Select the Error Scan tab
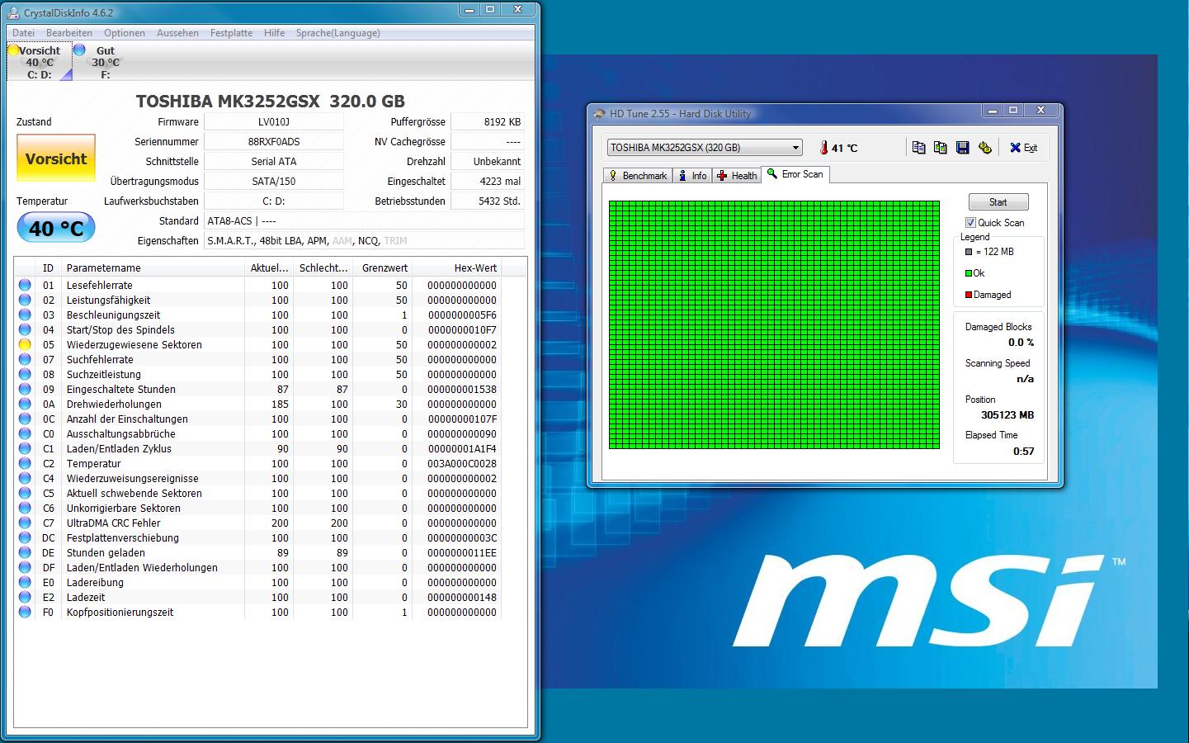 [795, 174]
